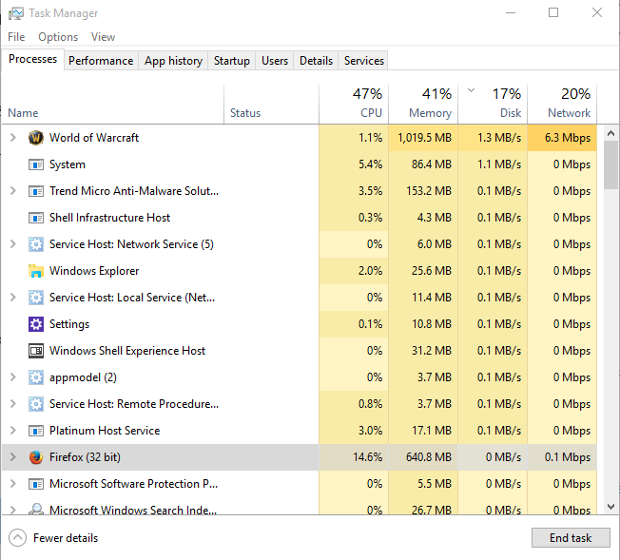Click Firefox's 0.1 Mbps network value
This screenshot has width=620, height=560.
pyautogui.click(x=562, y=457)
